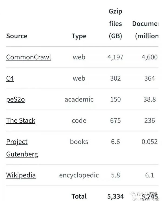Screen dimensions: 162x201
Task: Click the encyclopedic type cell
Action: (x=79, y=175)
